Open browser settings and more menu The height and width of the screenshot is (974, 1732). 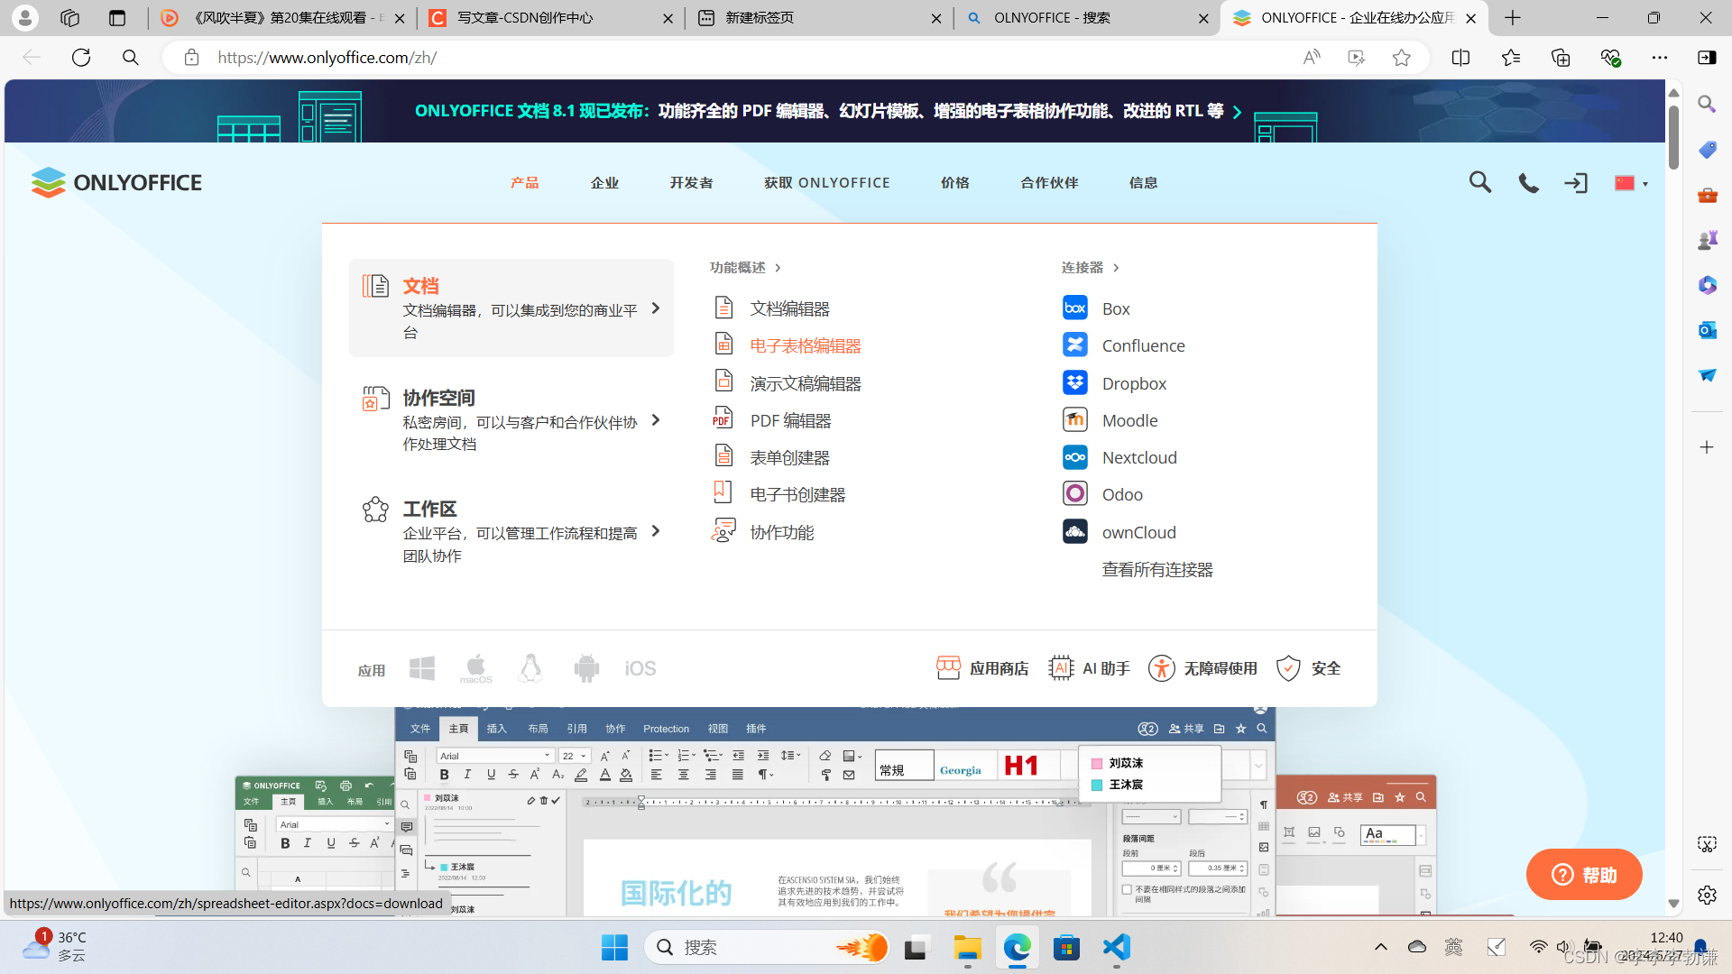[1659, 58]
